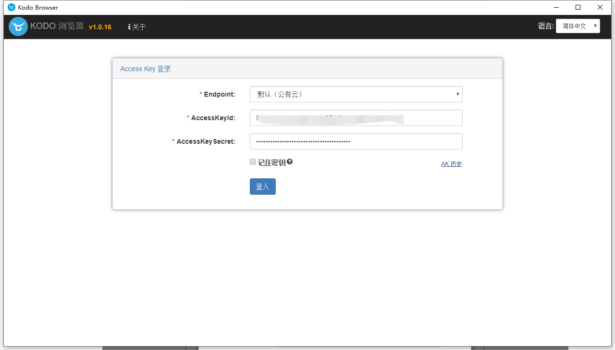Click into the AccessKeySecret password field
This screenshot has height=350, width=615.
click(356, 141)
